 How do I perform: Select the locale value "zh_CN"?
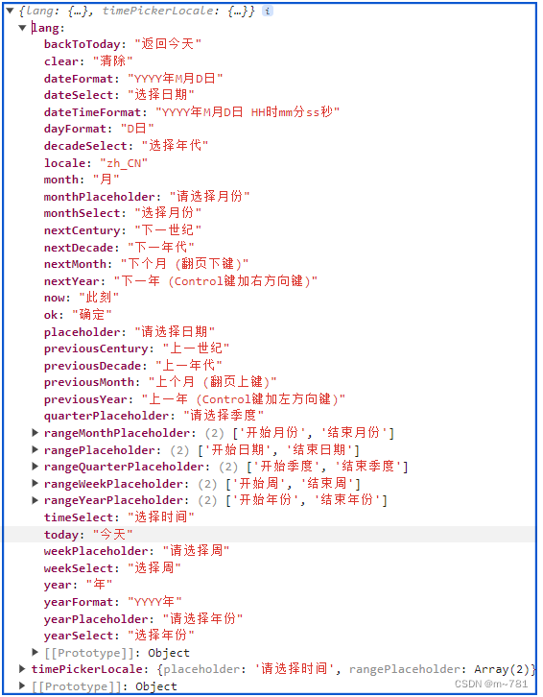pos(124,163)
